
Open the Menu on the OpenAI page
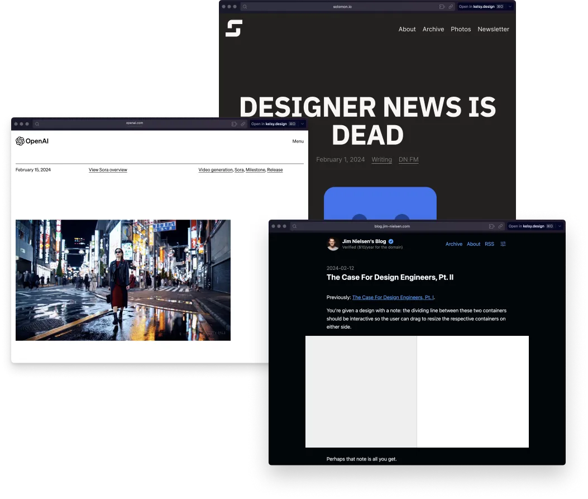pyautogui.click(x=298, y=141)
